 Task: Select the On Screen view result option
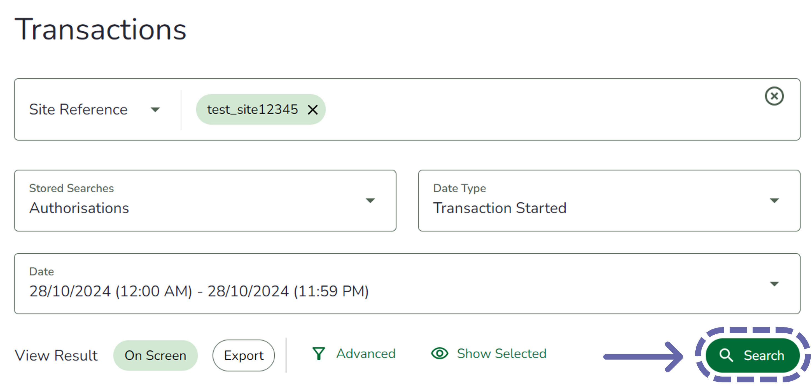(156, 355)
